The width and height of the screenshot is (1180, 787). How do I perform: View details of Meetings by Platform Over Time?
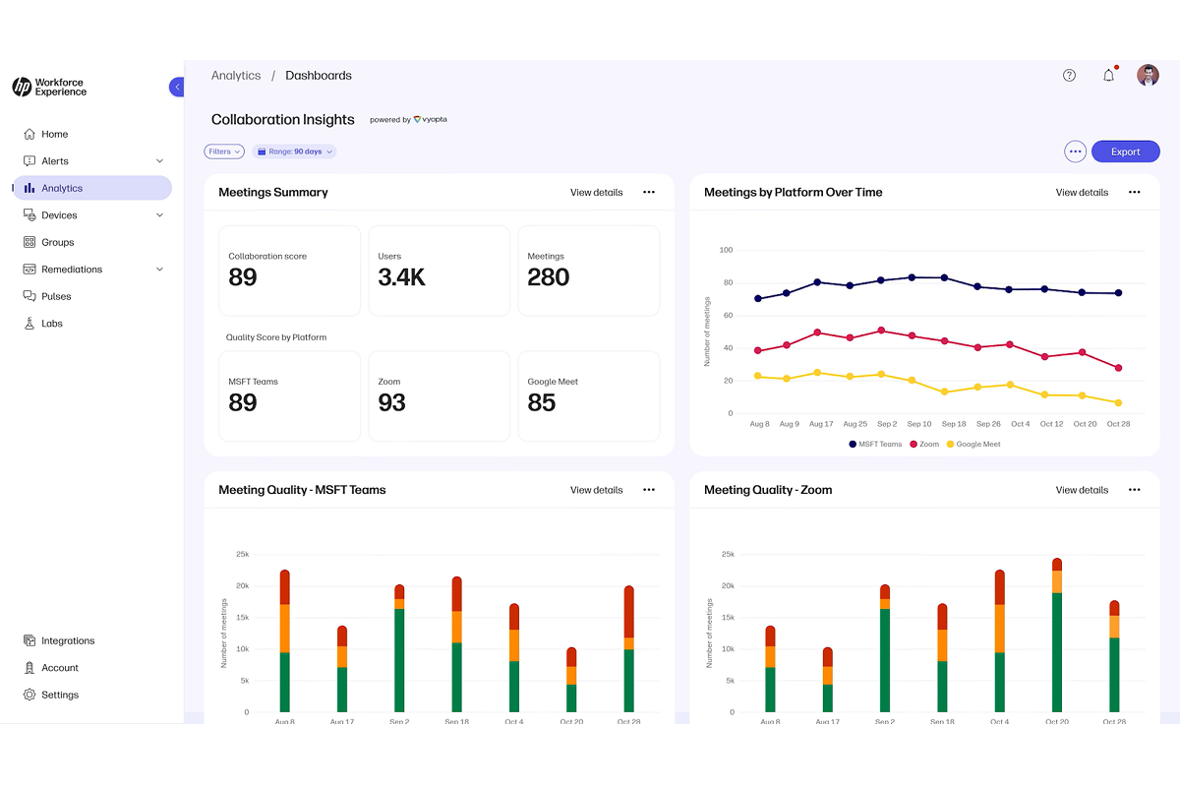1083,193
